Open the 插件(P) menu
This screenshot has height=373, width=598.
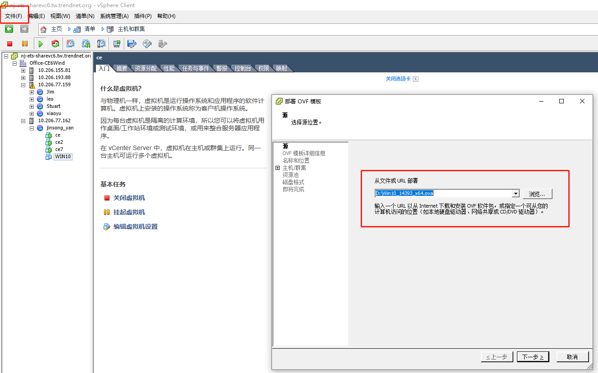[143, 16]
